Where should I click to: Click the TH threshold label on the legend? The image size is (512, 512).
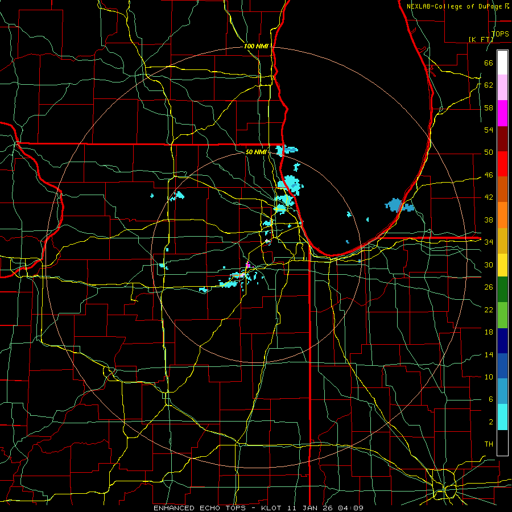click(x=489, y=444)
